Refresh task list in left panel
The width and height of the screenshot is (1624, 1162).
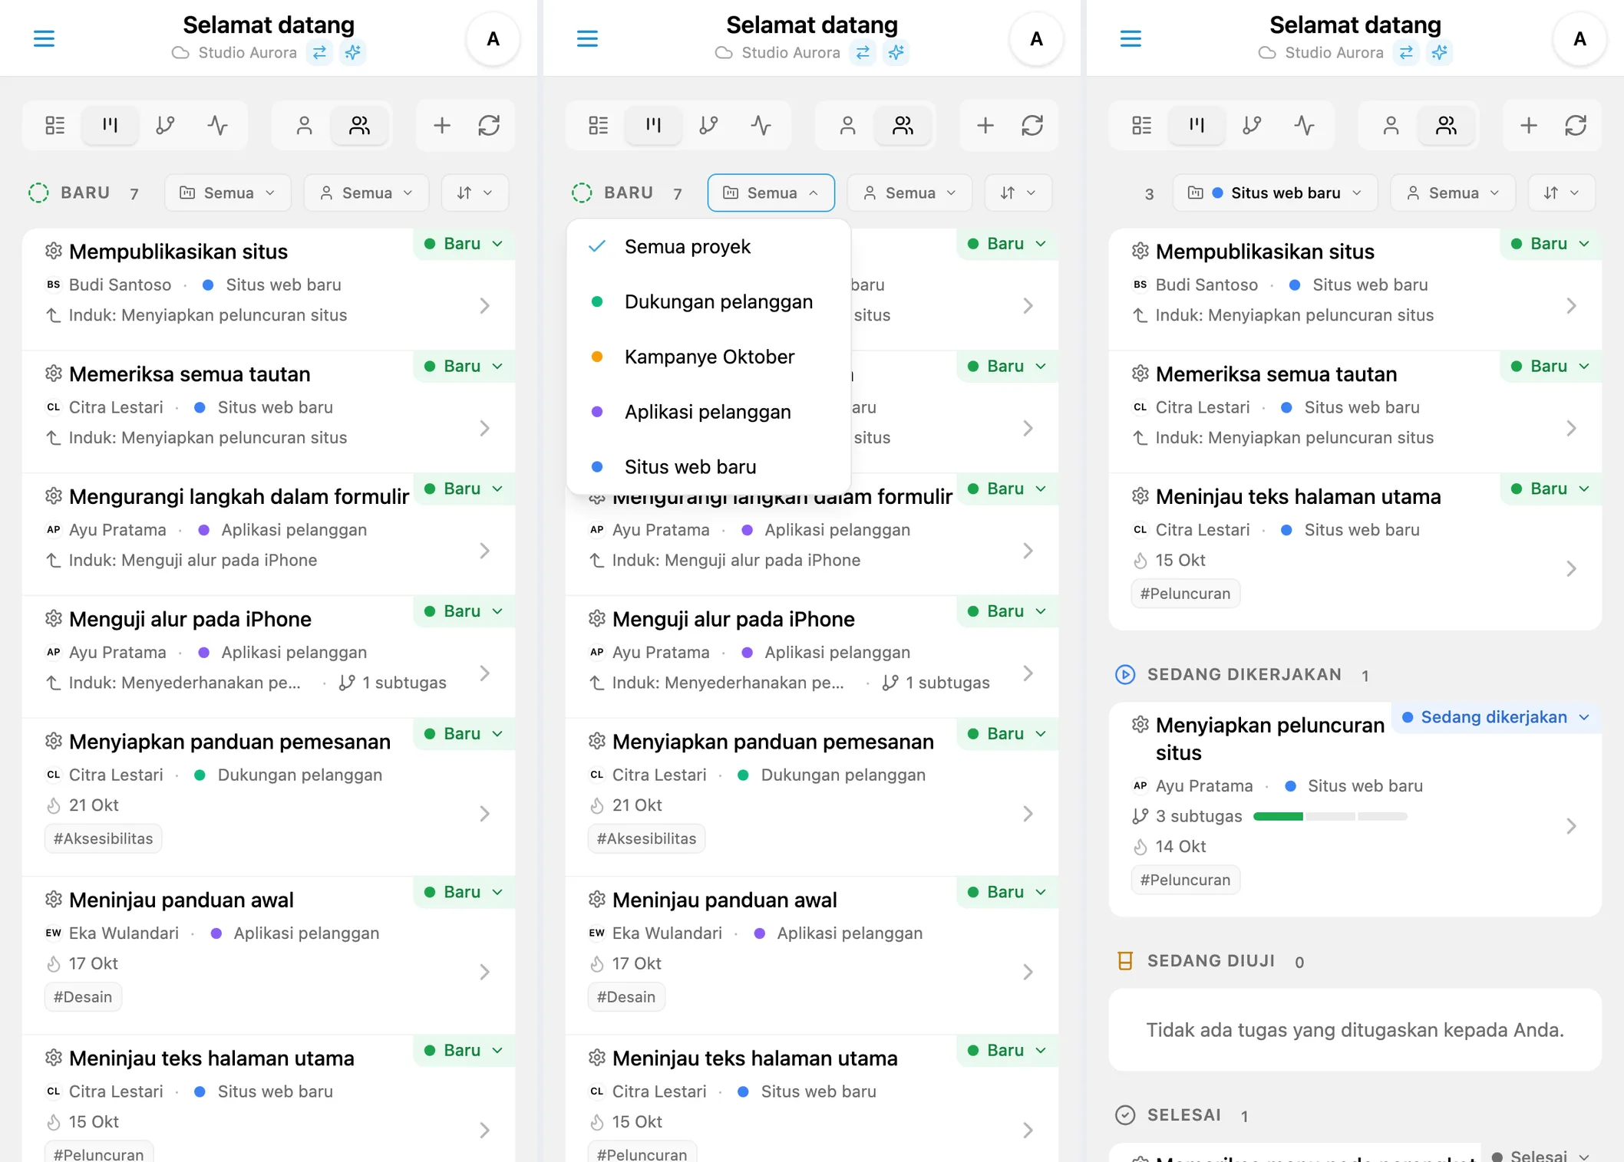coord(489,125)
